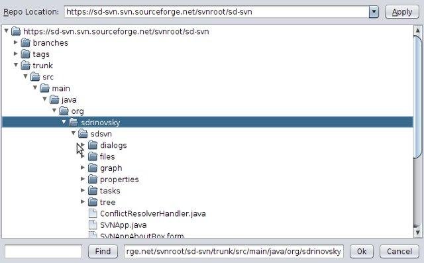
Task: Click the graph folder icon
Action: (93, 168)
